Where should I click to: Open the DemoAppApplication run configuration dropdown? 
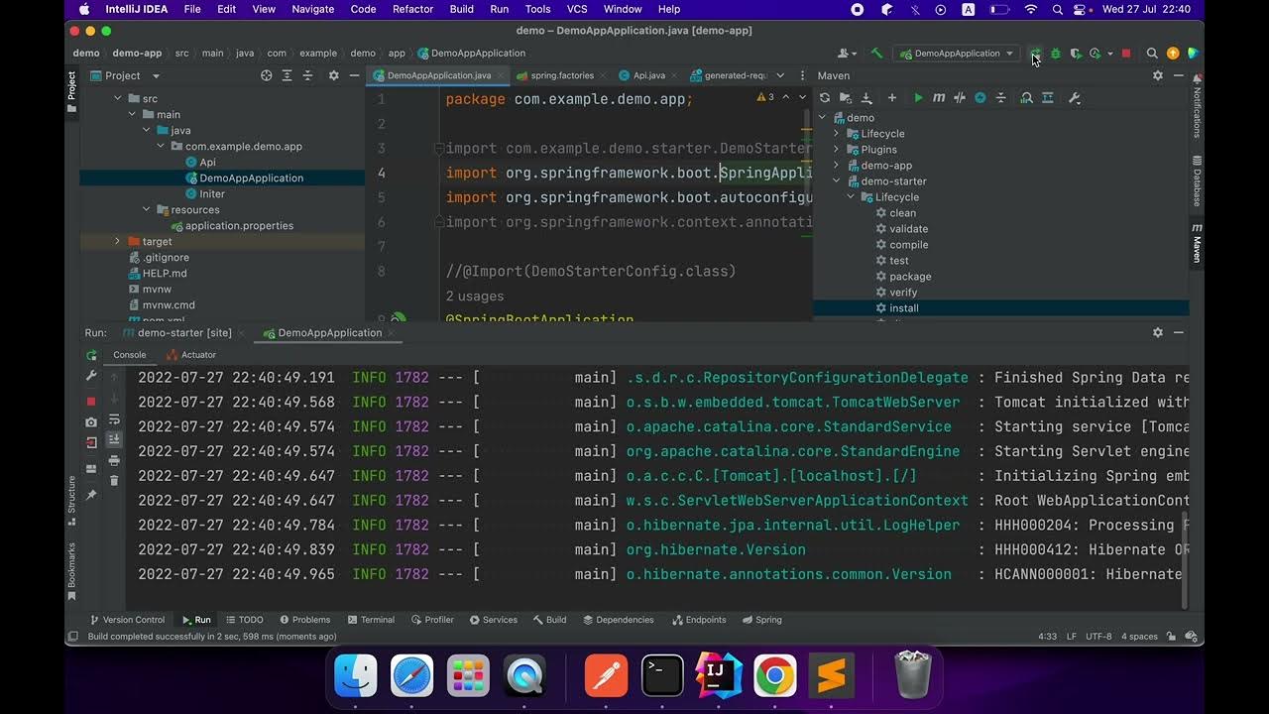tap(958, 54)
